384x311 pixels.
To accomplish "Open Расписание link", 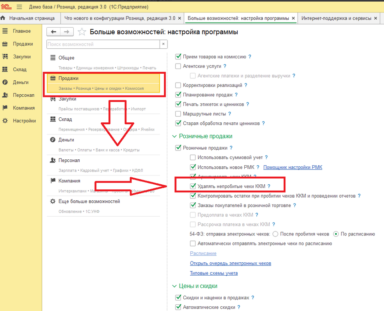I will pos(203,253).
